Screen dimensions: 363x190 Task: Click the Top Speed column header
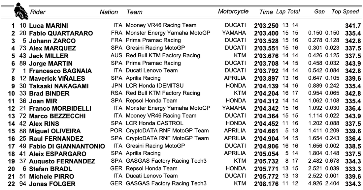345,12
